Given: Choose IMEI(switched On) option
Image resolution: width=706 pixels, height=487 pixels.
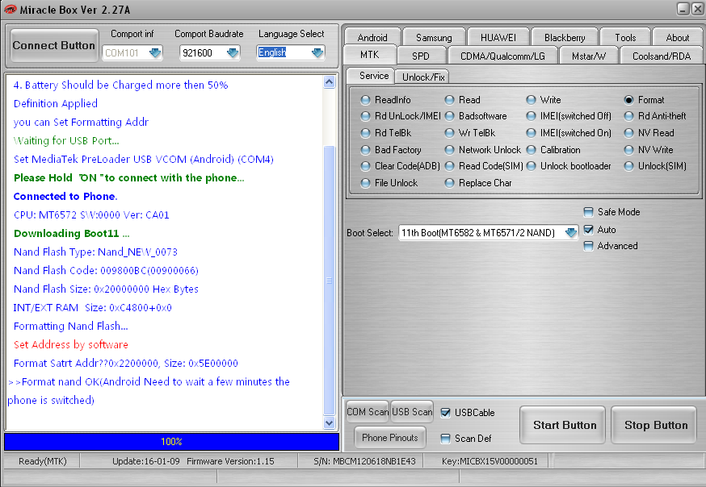Looking at the screenshot, I should (x=569, y=133).
